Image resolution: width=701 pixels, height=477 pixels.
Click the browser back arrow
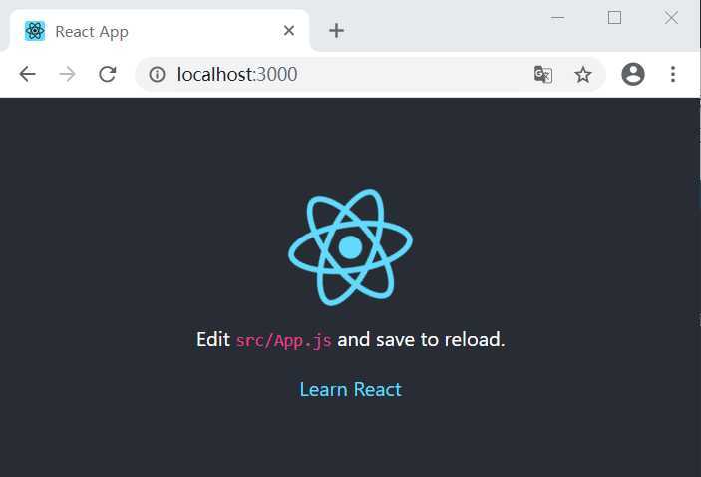coord(27,74)
